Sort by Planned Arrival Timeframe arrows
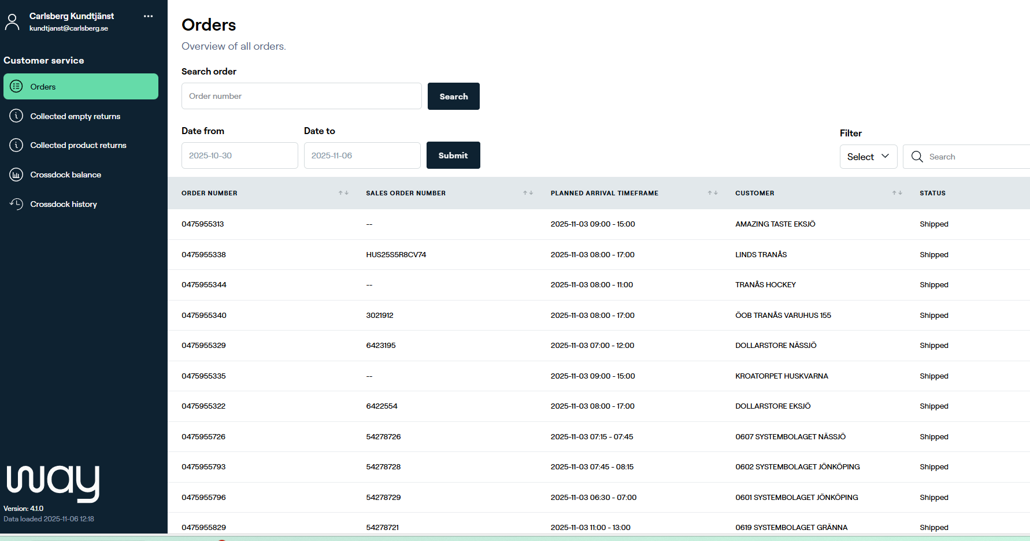This screenshot has width=1030, height=541. click(x=712, y=193)
